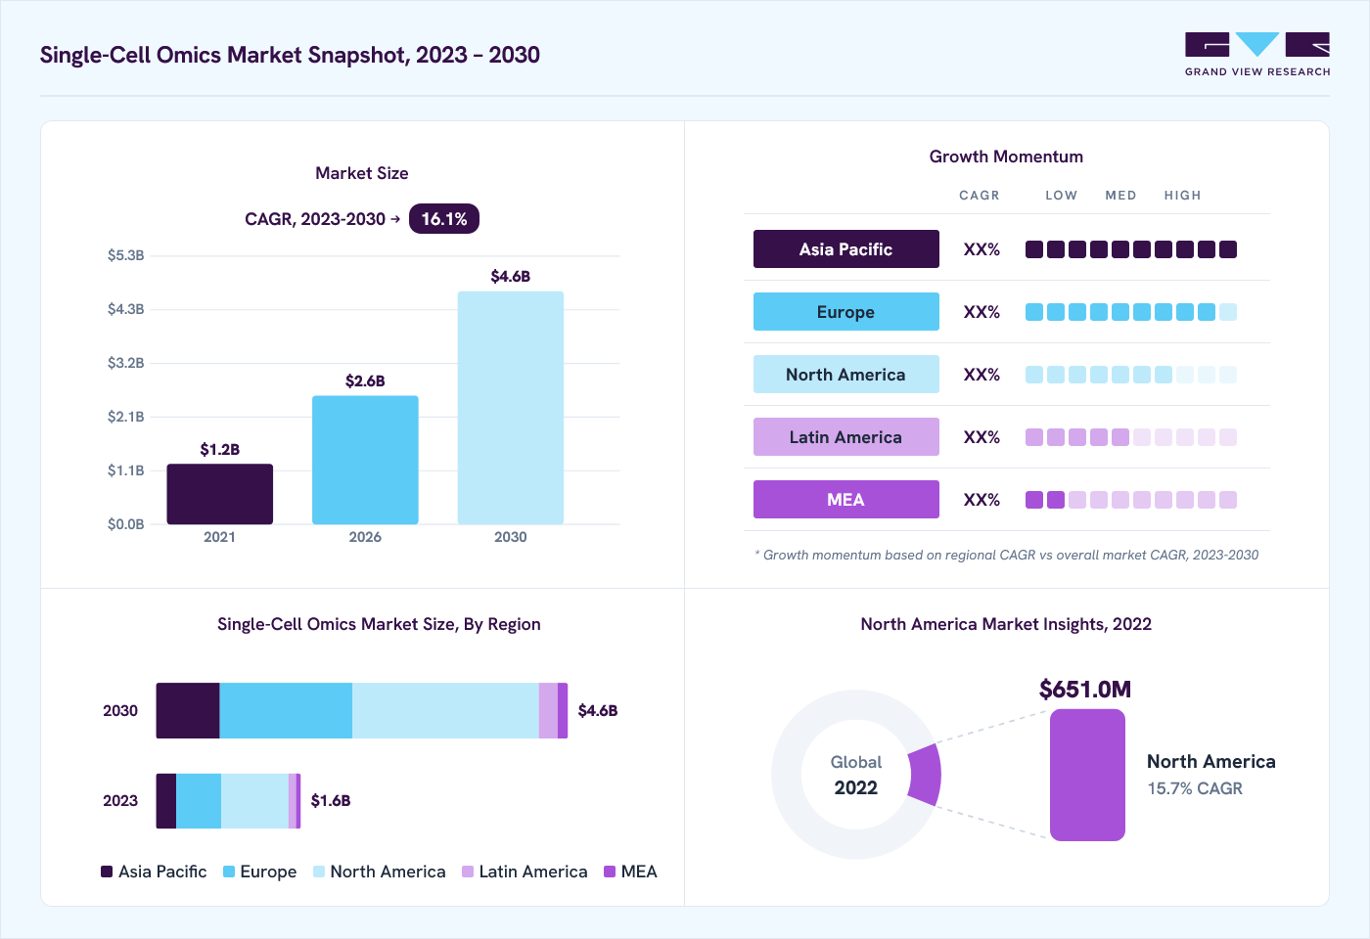Click the Latin America growth momentum squares

[x=1131, y=437]
